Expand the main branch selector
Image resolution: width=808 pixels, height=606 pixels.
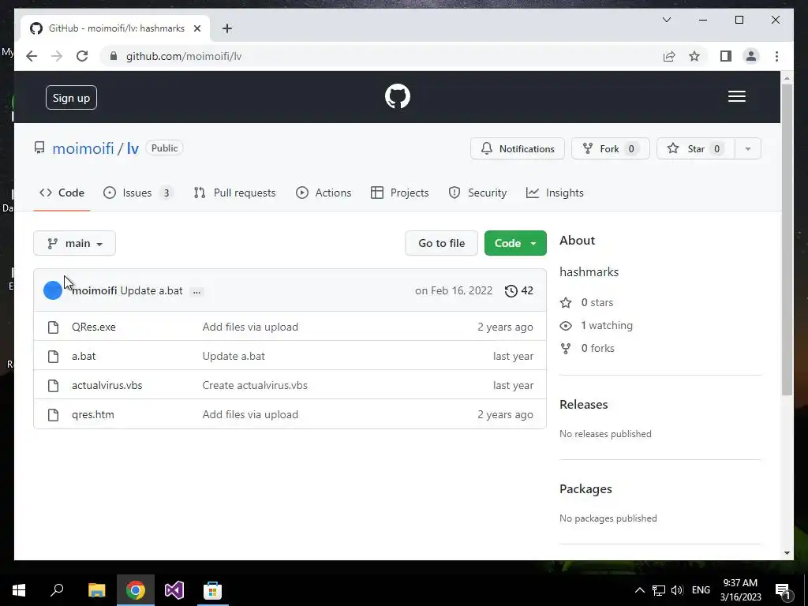tap(75, 243)
